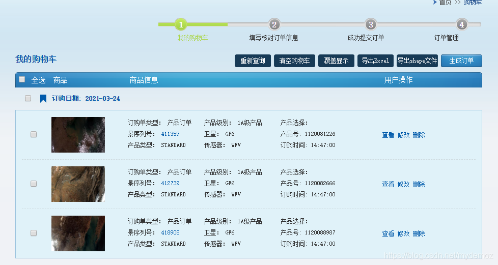Click product number 1120081226 text
The width and height of the screenshot is (498, 265).
coord(320,134)
